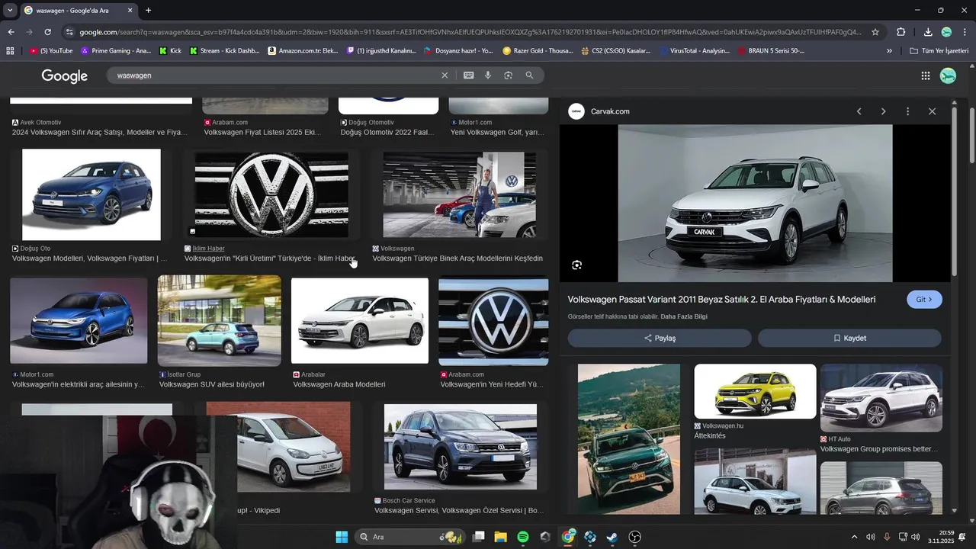The image size is (976, 549).
Task: Open a new browser tab
Action: (x=148, y=10)
